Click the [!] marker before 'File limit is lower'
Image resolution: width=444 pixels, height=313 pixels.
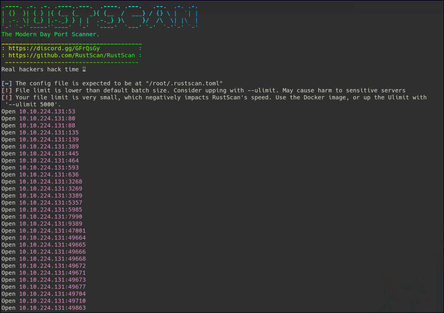click(x=7, y=90)
